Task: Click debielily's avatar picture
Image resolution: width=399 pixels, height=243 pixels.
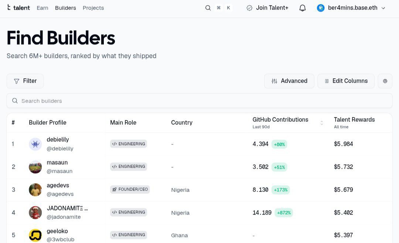Action: click(x=35, y=144)
